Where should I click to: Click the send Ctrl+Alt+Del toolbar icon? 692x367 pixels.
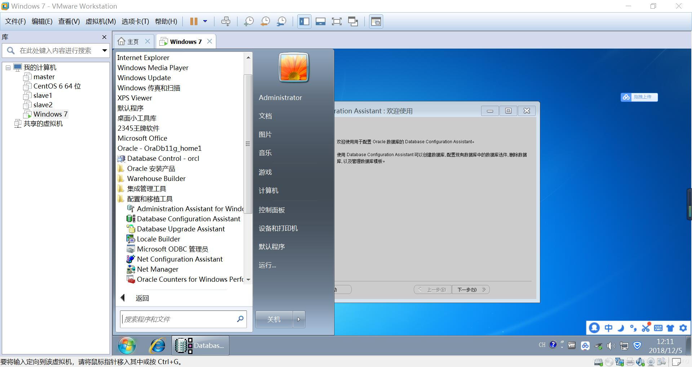click(x=226, y=22)
